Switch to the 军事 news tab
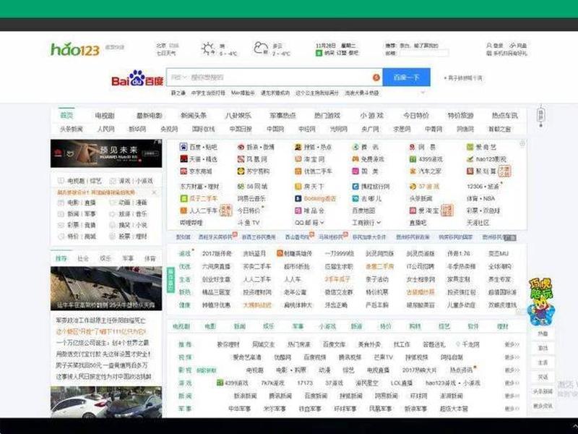This screenshot has height=434, width=578. (128, 258)
